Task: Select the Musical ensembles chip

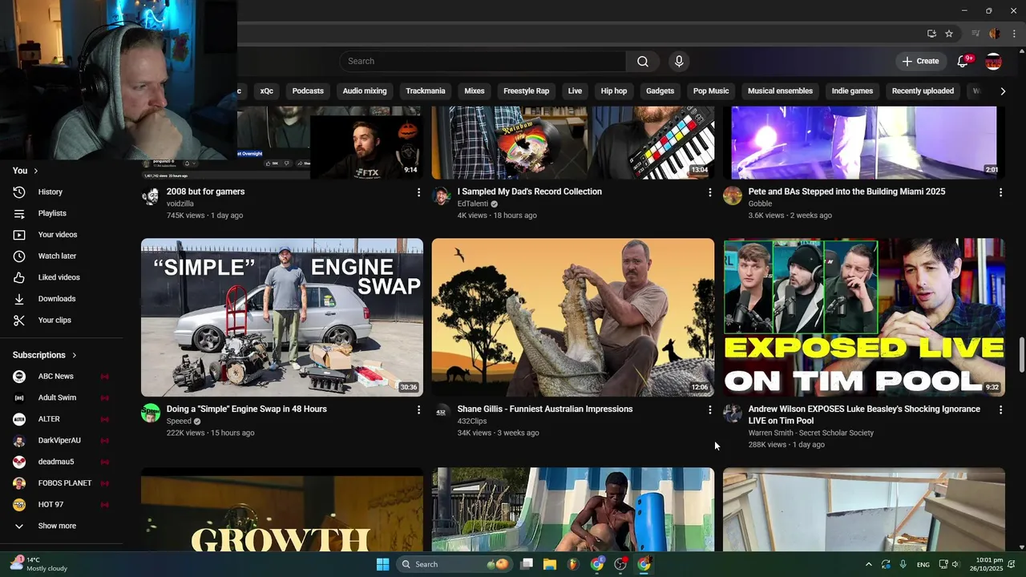Action: tap(780, 91)
